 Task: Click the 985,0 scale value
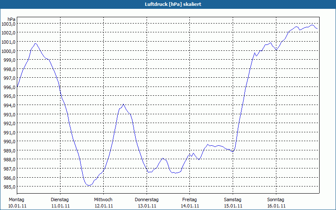pyautogui.click(x=9, y=187)
